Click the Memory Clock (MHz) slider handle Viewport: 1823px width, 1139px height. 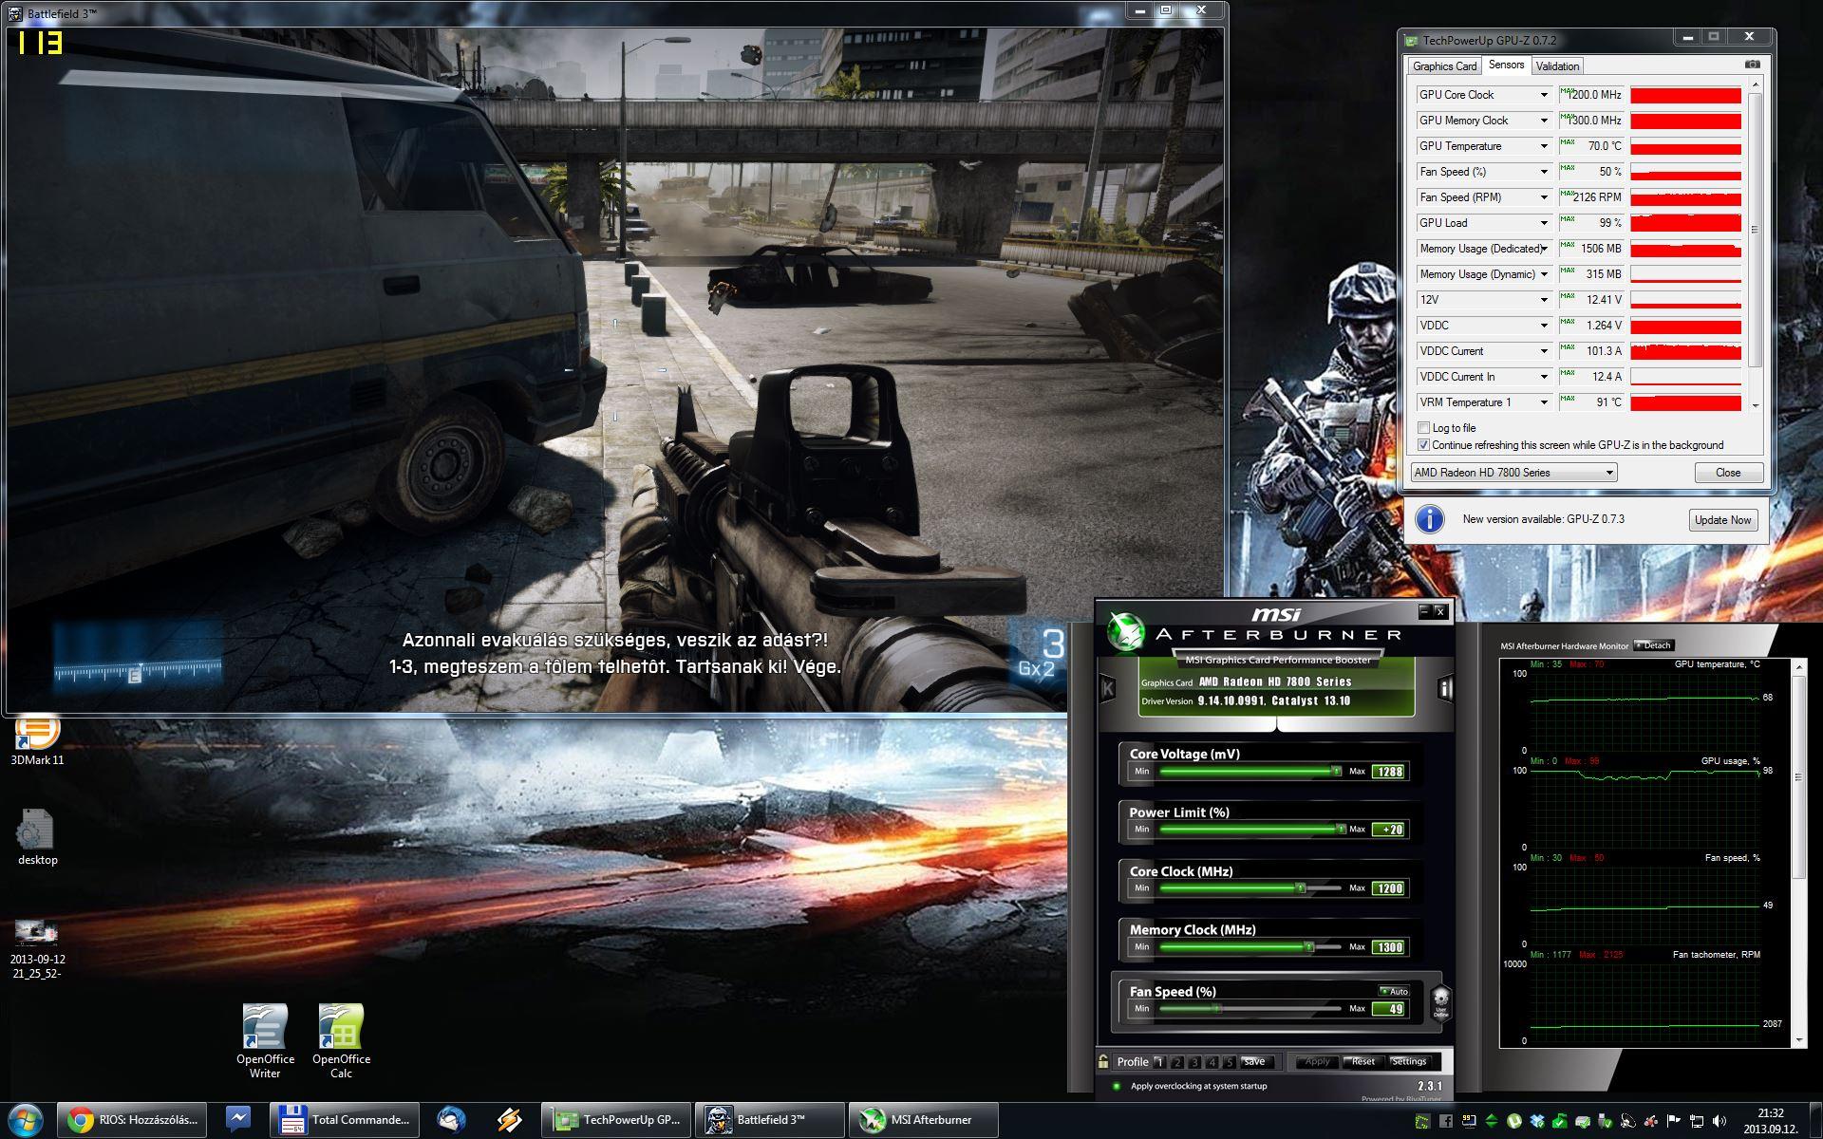point(1308,947)
